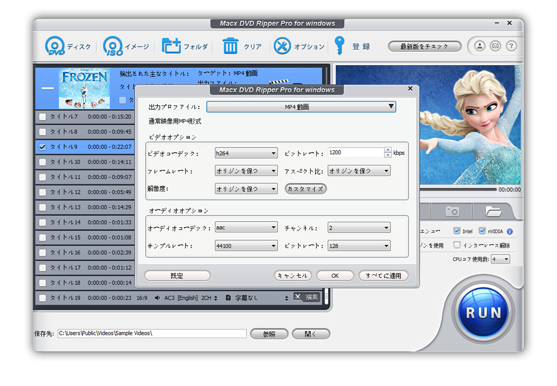Select the タイトル13 row text
Screen dimensions: 557x386
[66, 207]
